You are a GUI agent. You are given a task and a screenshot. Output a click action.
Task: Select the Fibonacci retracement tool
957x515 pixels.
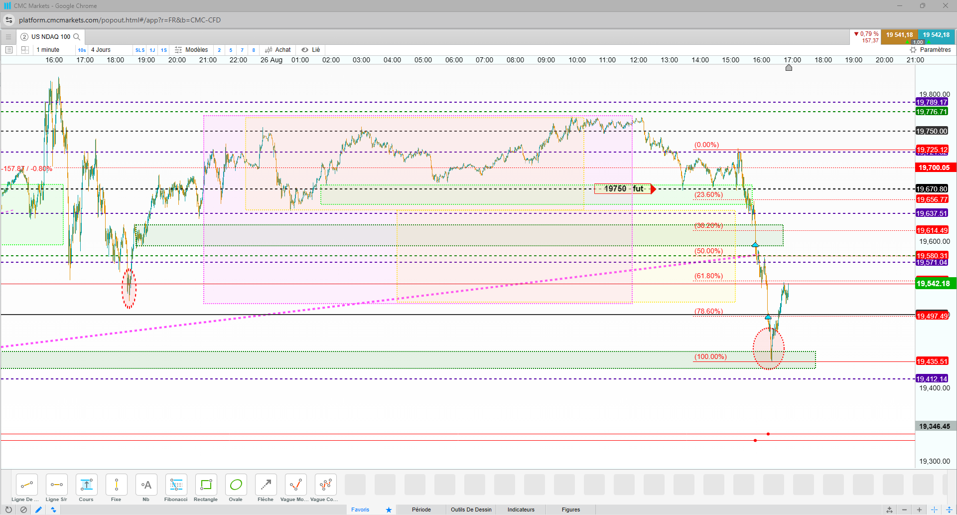(x=176, y=485)
